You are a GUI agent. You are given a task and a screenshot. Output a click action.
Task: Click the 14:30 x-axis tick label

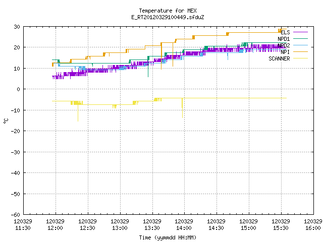(216, 228)
